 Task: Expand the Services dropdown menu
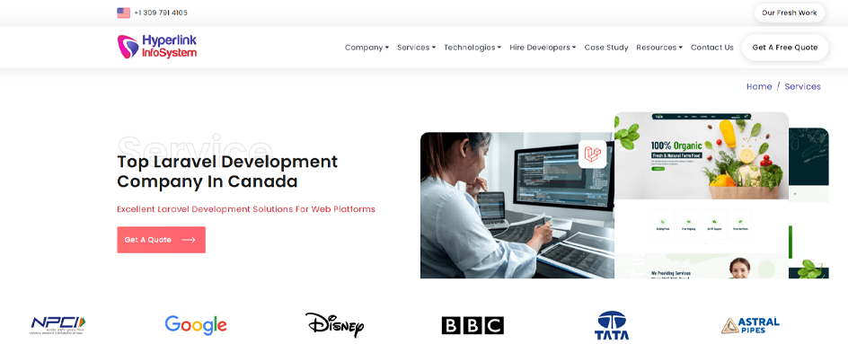point(416,48)
